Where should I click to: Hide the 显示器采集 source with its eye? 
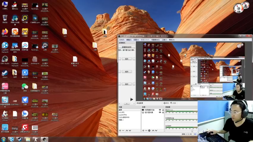point(160,112)
